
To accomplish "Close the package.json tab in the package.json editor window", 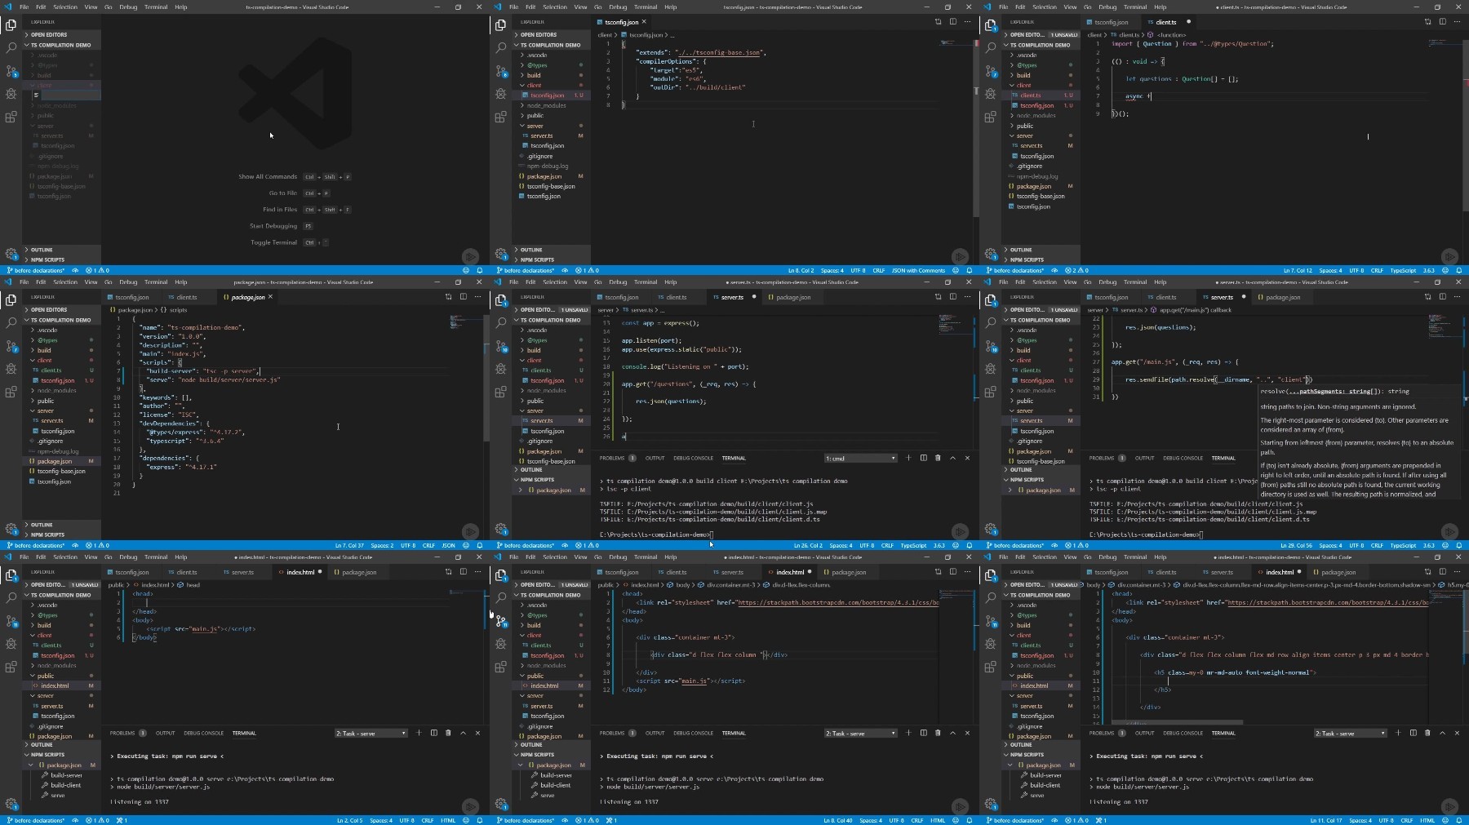I will click(270, 297).
